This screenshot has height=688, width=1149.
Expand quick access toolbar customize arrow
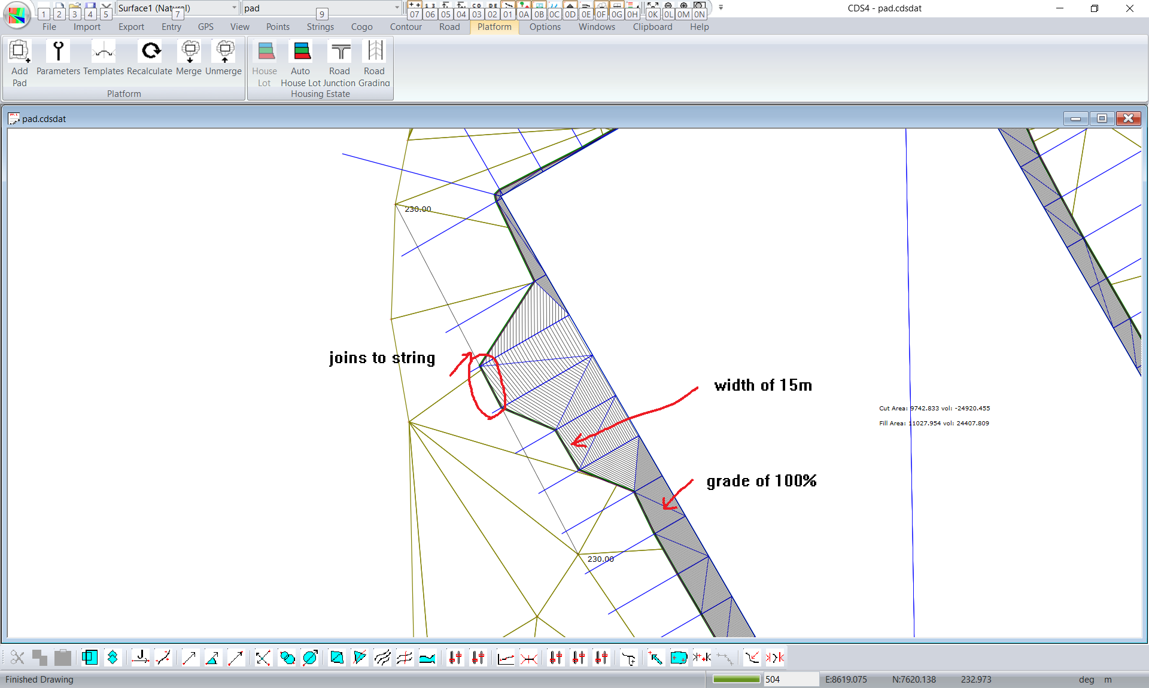pyautogui.click(x=721, y=8)
